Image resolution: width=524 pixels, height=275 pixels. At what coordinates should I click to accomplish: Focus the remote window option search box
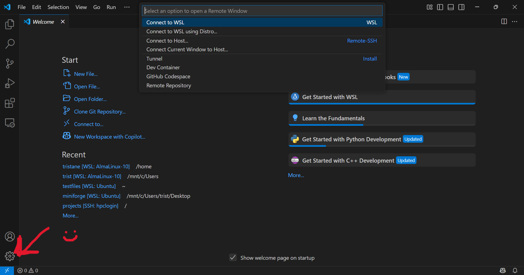tap(262, 11)
